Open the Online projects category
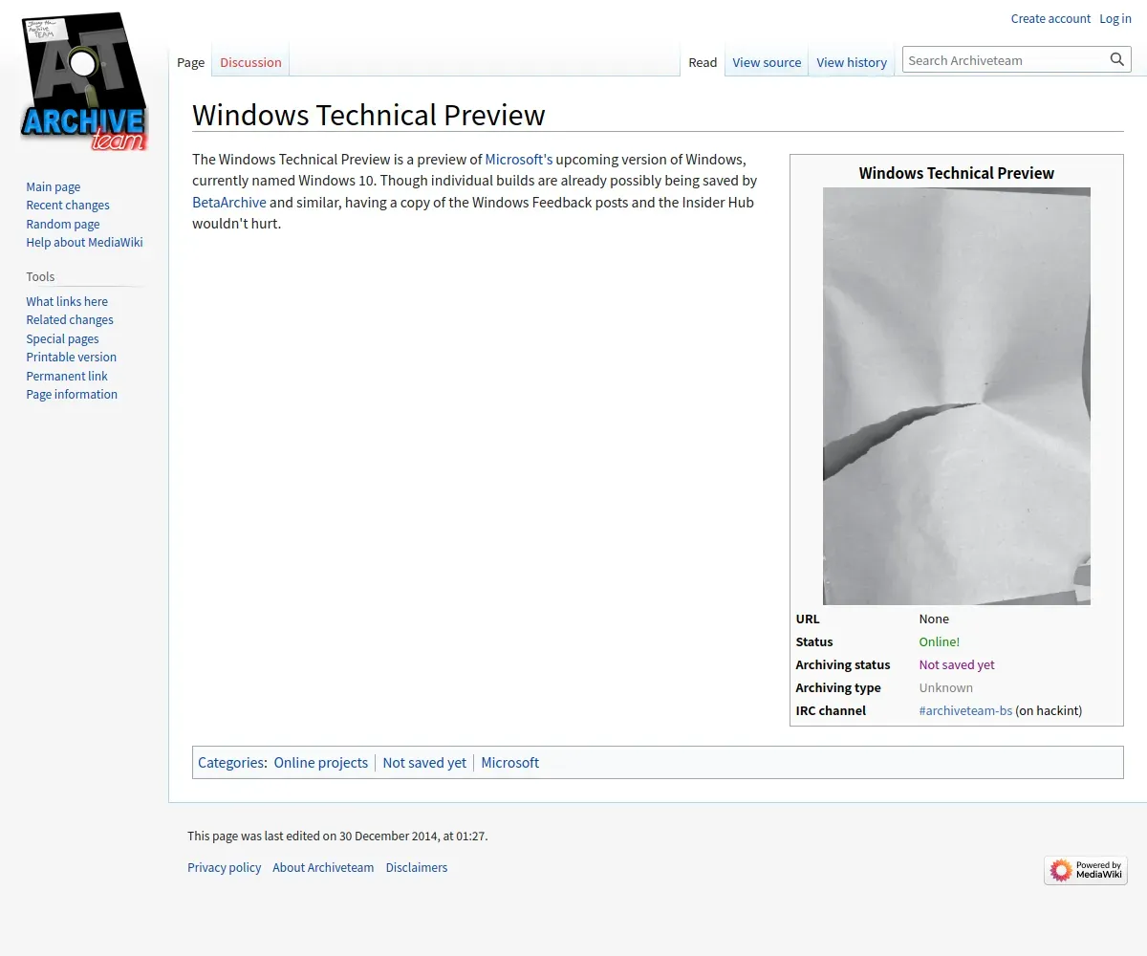1147x956 pixels. (x=321, y=762)
